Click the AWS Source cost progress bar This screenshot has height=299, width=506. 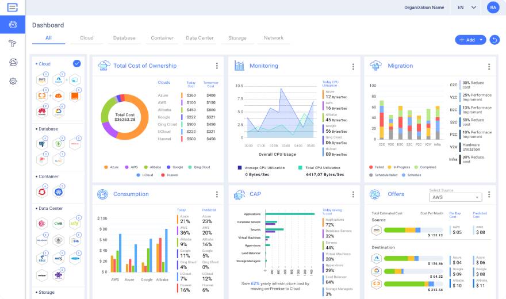coord(413,230)
